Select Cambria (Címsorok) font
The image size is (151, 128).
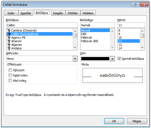coord(40,30)
